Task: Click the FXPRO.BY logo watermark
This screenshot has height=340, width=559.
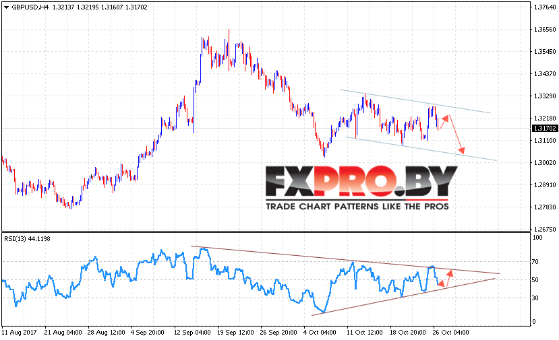Action: pyautogui.click(x=361, y=182)
